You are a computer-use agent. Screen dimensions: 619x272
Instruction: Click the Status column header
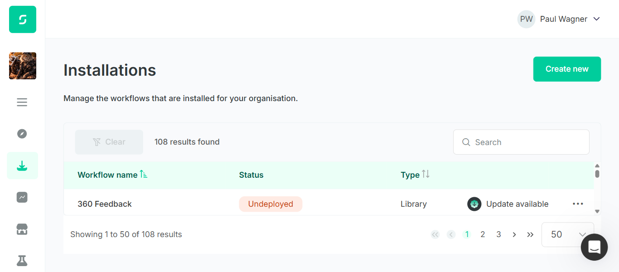(x=251, y=175)
